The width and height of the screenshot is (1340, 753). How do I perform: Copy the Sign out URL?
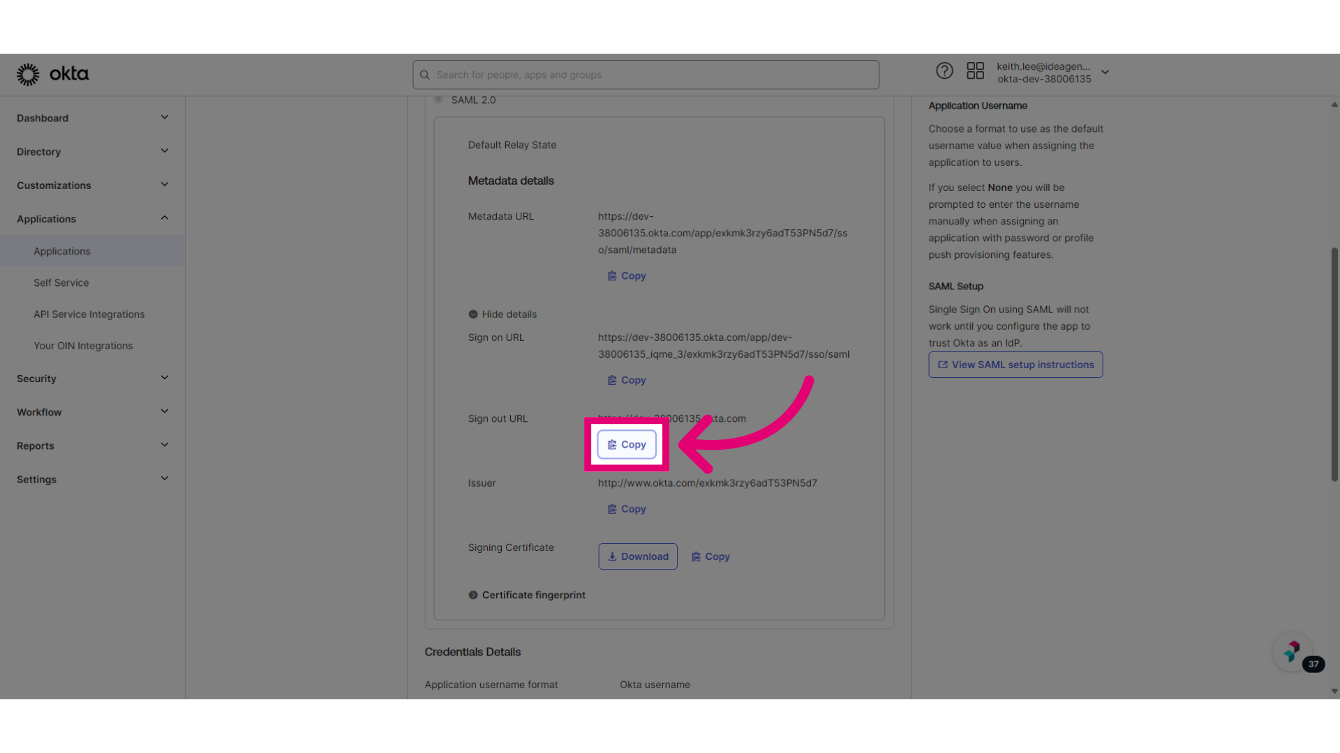[627, 445]
